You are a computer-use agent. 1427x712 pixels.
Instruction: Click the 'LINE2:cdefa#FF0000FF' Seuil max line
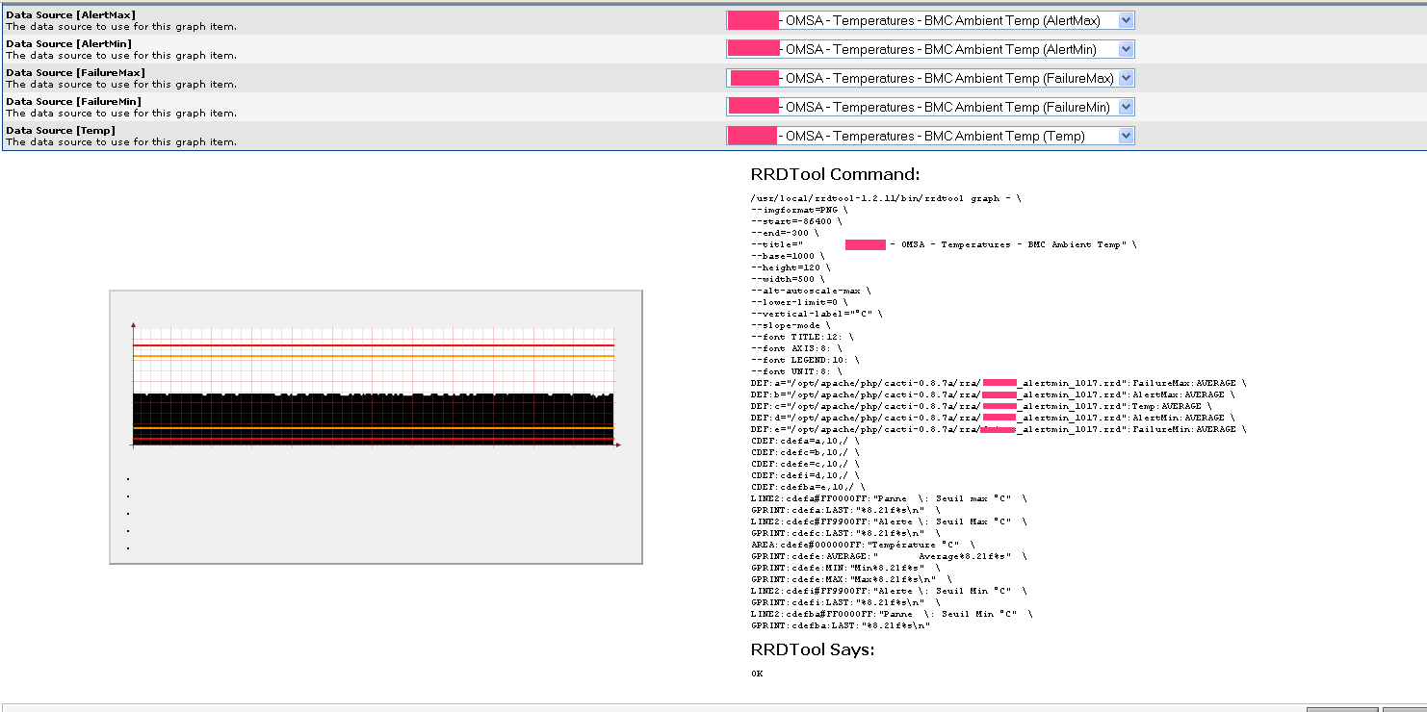click(889, 498)
